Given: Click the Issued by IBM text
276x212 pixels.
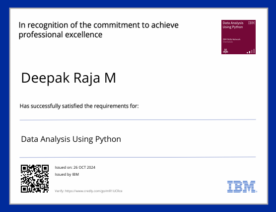Looking at the screenshot, I should tap(67, 174).
